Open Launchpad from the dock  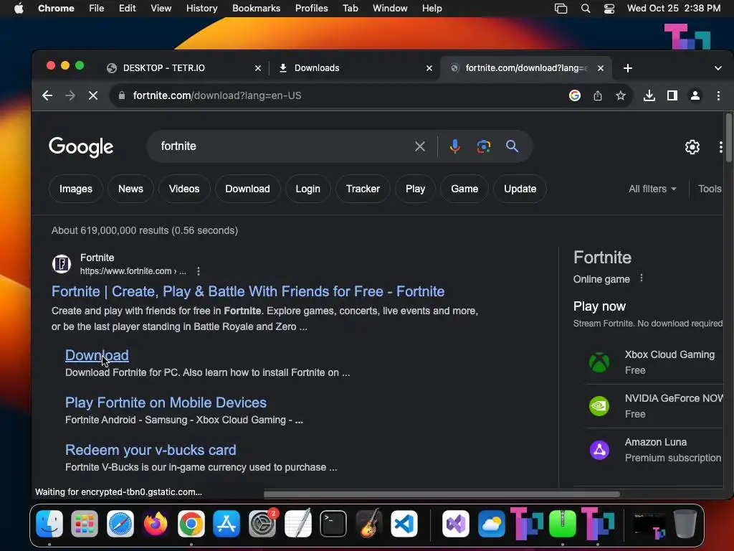85,524
